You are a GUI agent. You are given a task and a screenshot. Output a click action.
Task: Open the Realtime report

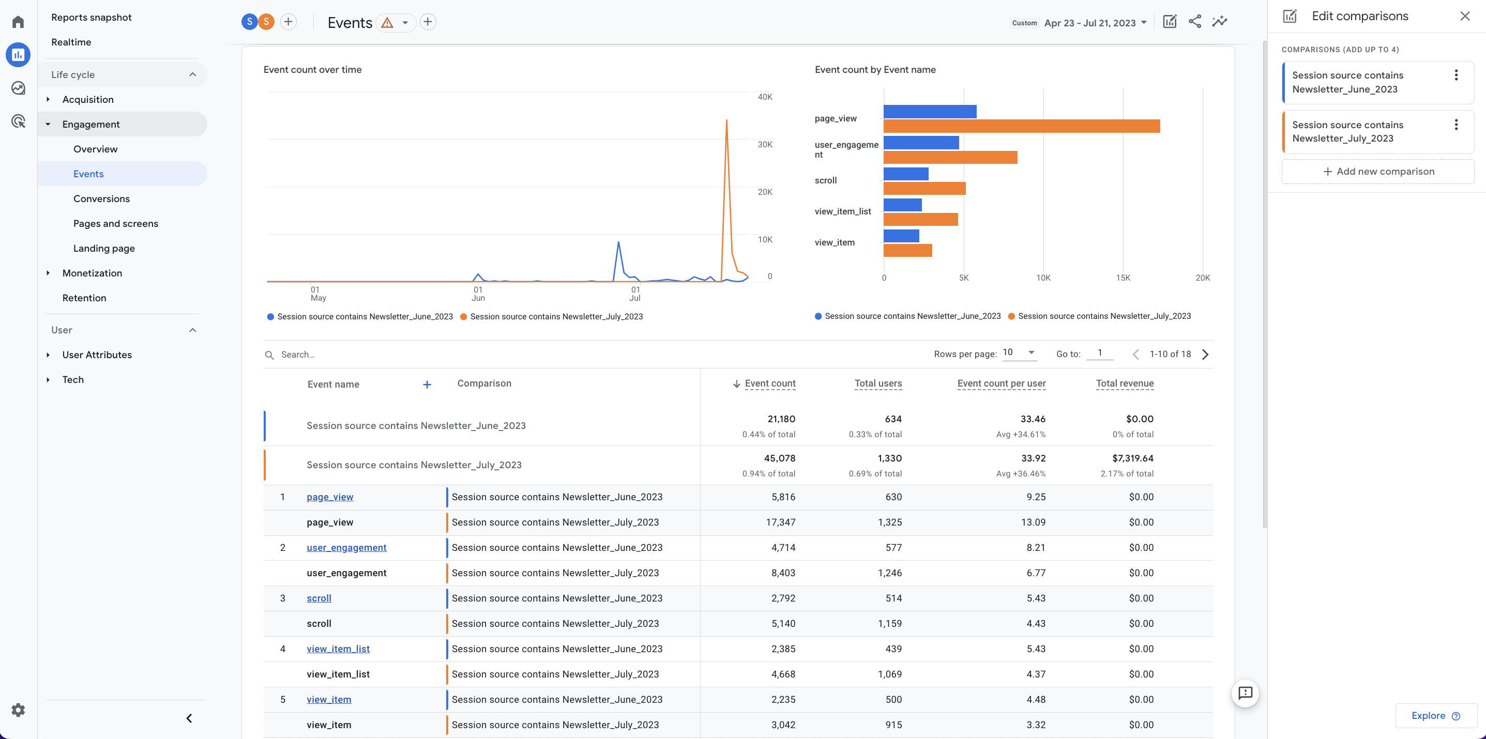[71, 42]
